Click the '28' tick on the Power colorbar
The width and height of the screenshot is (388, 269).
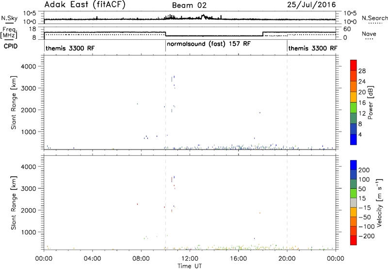[362, 71]
